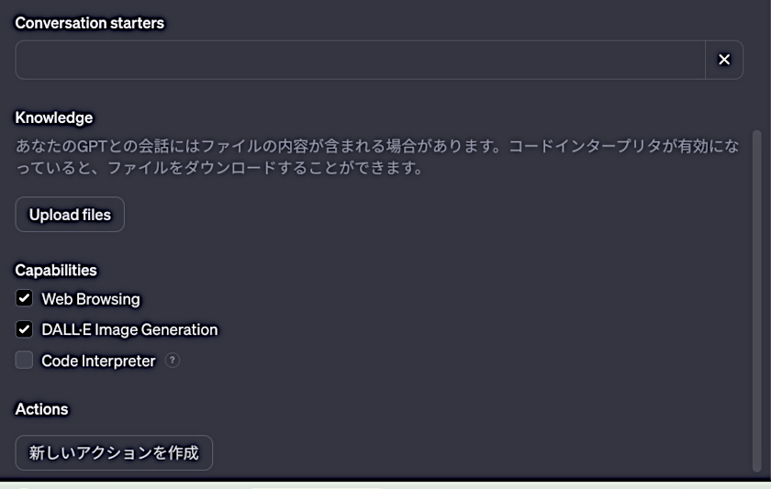Remove the empty conversation starter with X
The image size is (771, 489).
tap(724, 60)
